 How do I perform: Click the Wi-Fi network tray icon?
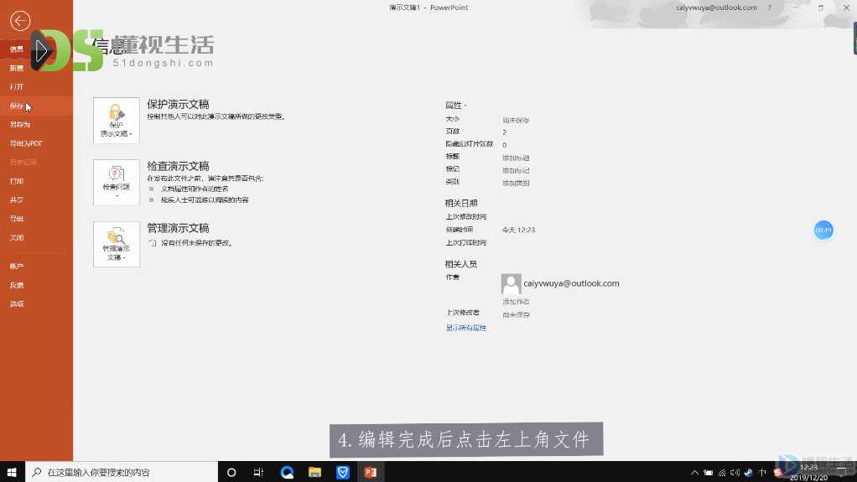pyautogui.click(x=722, y=473)
